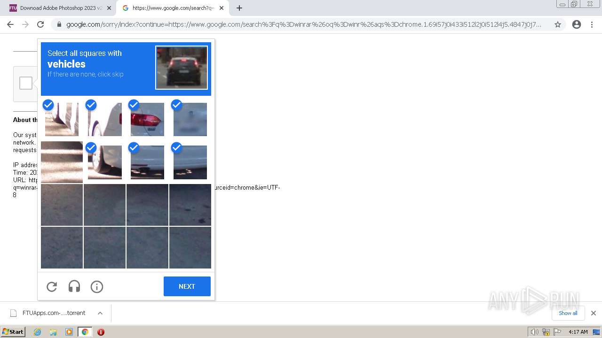Open network status tray icon
Image resolution: width=602 pixels, height=338 pixels.
pos(546,332)
